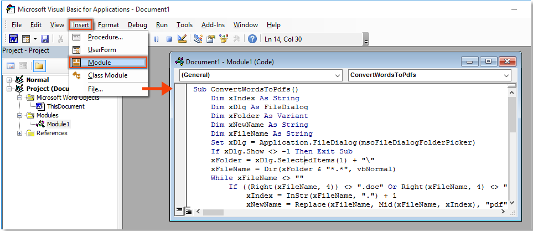Open the (General) object dropdown
The width and height of the screenshot is (533, 231).
point(261,75)
